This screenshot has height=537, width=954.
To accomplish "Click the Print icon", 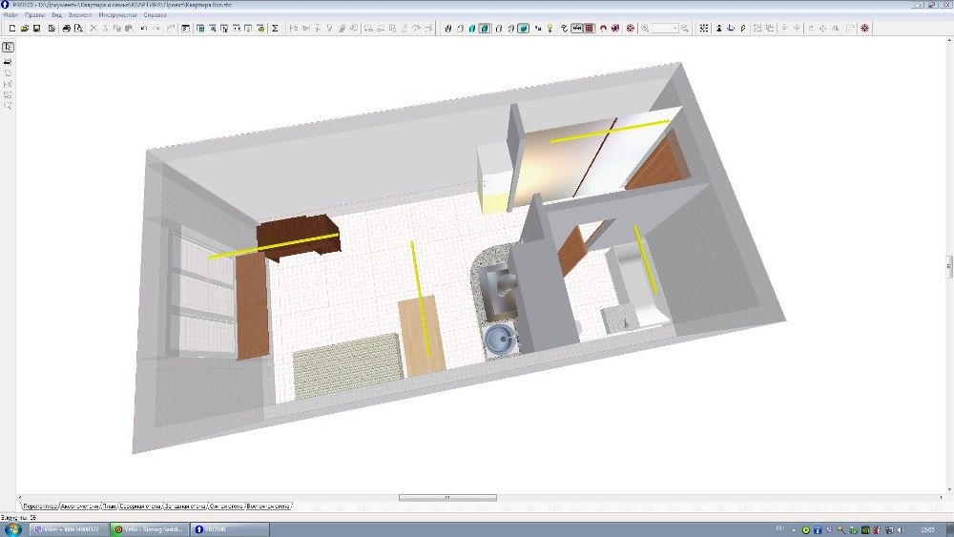I will (67, 28).
